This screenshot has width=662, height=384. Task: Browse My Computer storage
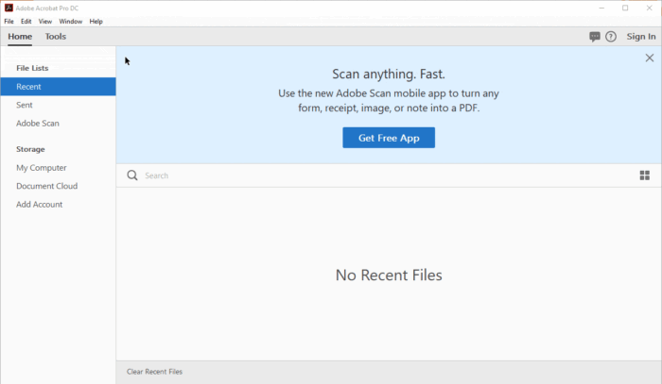tap(42, 168)
